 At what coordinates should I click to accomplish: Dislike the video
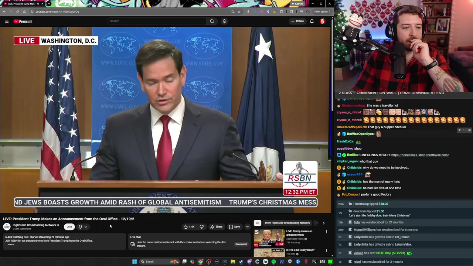[x=202, y=227]
